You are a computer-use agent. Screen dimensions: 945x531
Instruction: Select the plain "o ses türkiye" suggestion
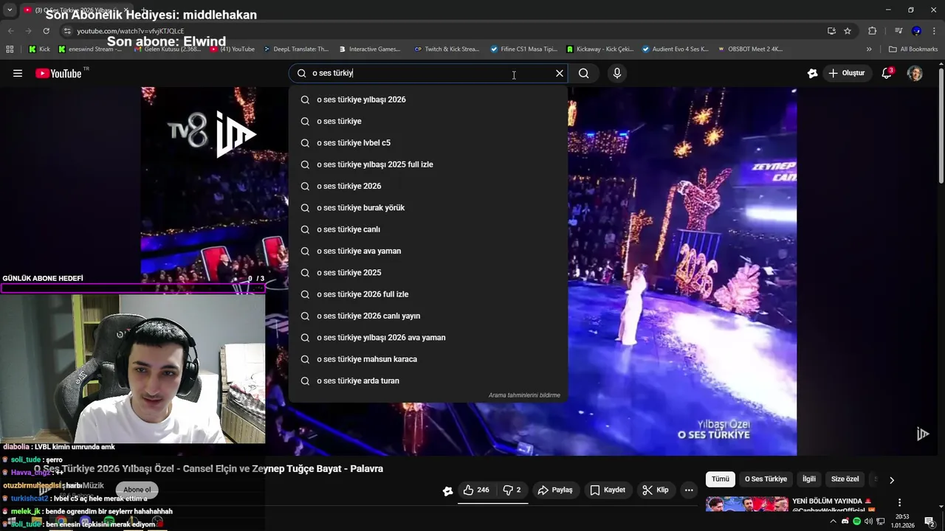428,121
